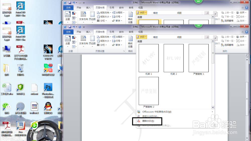Viewport: 251px width, 141px height.
Task: Open 纸张方向 dropdown in front Word window
Action: click(x=104, y=37)
